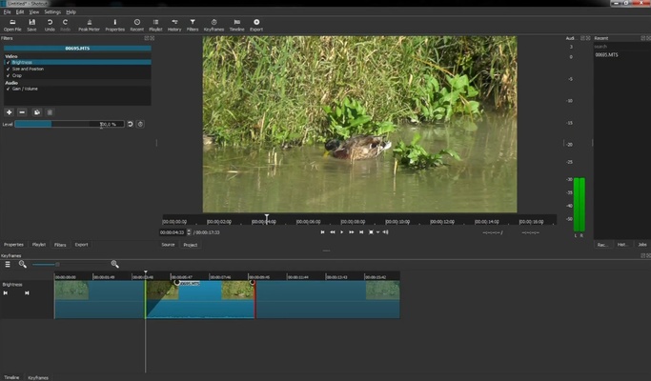
Task: Skip to the end of the clip
Action: pyautogui.click(x=361, y=232)
